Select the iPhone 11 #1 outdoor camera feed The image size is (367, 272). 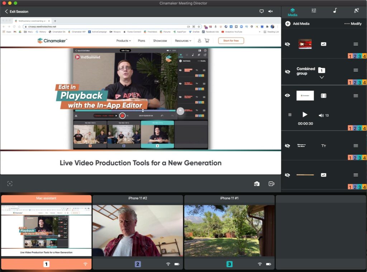click(x=229, y=231)
